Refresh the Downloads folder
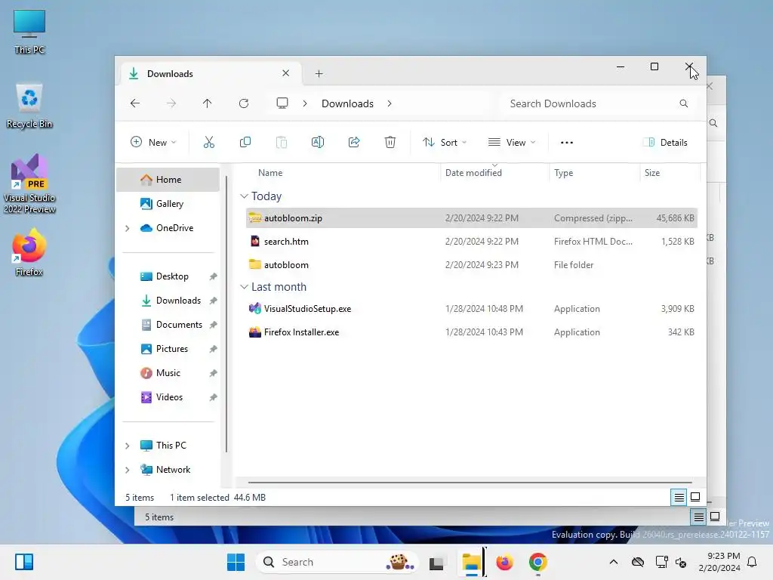This screenshot has width=773, height=580. click(244, 103)
